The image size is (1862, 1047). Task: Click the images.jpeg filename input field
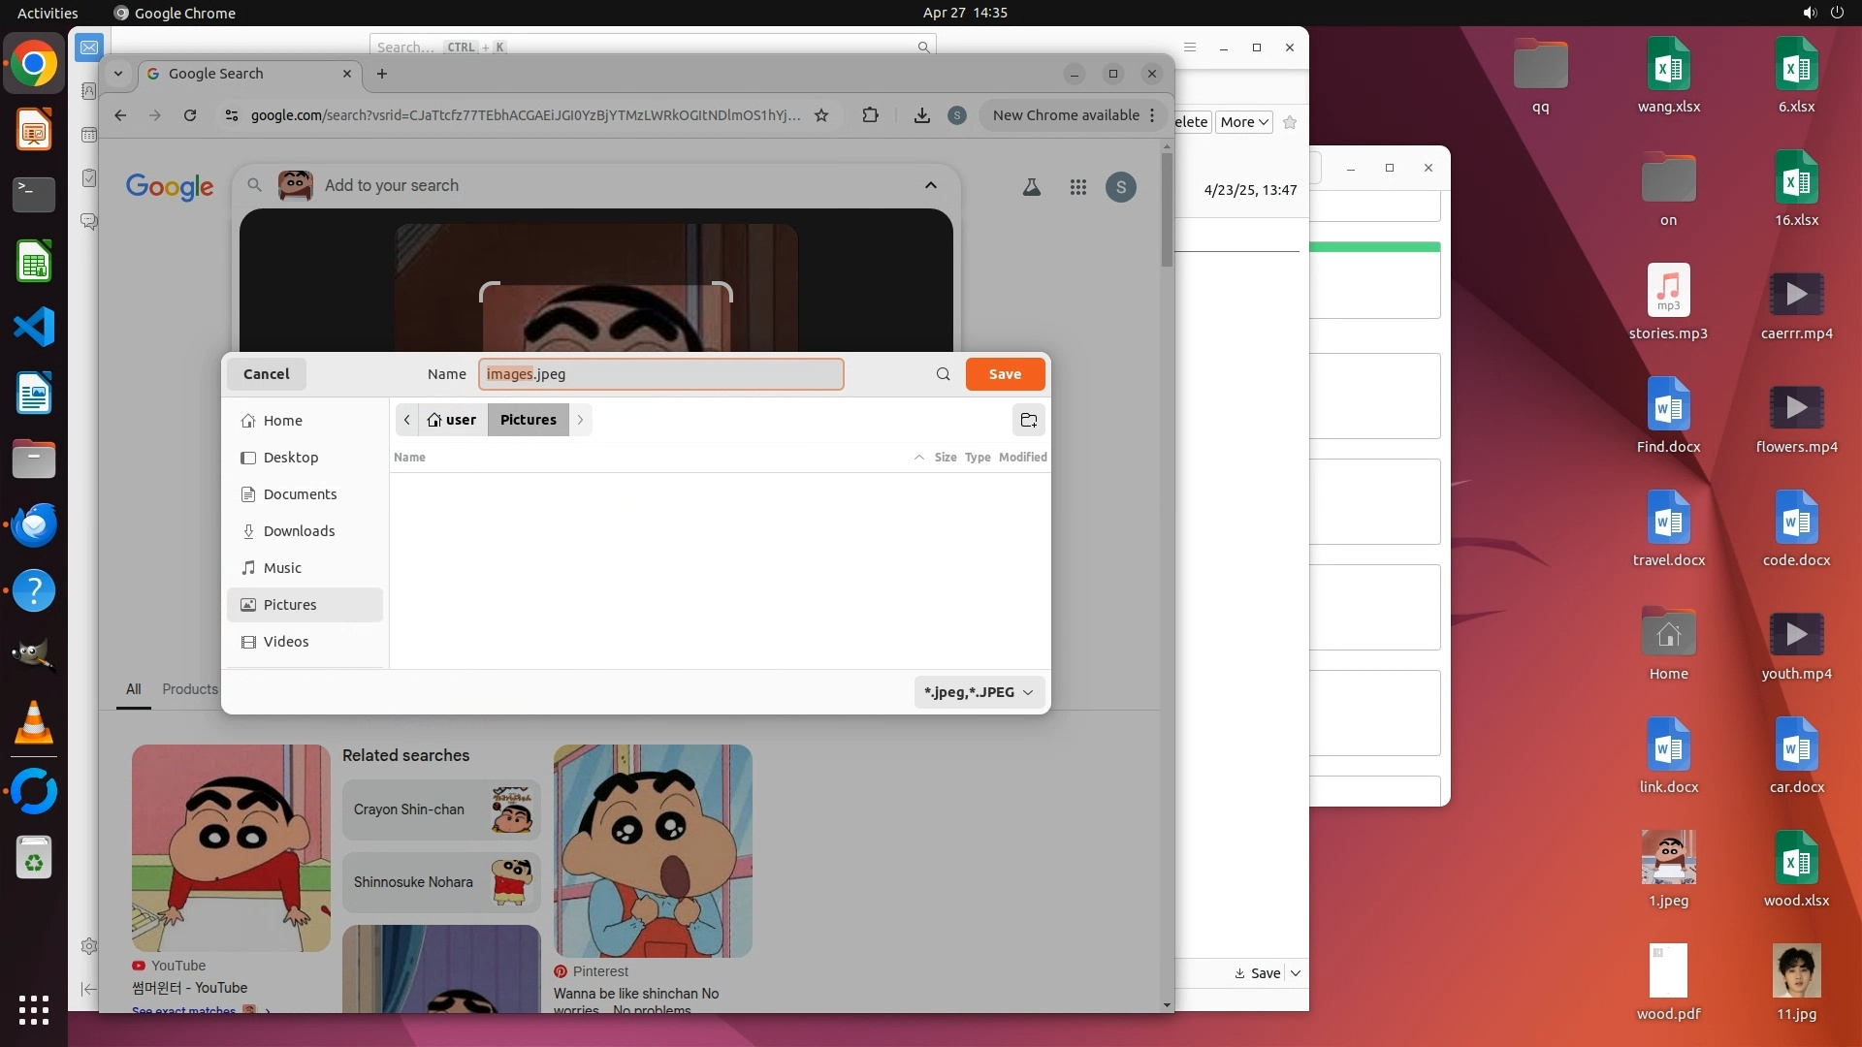tap(660, 374)
